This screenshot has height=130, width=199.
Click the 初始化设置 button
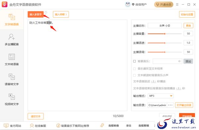point(187,14)
